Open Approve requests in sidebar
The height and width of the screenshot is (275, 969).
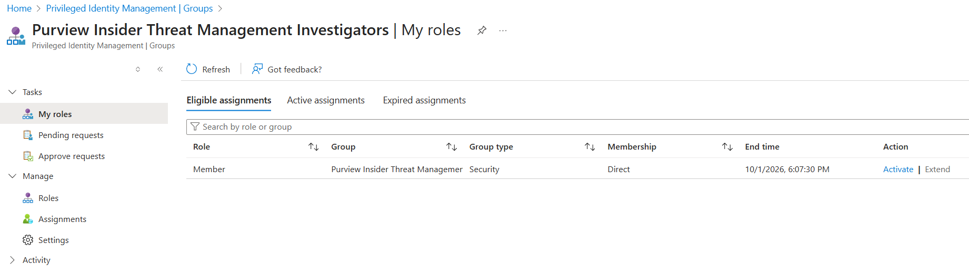click(71, 156)
